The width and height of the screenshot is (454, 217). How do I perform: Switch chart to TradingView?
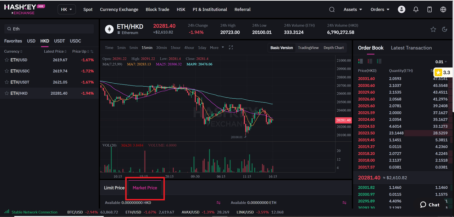click(308, 48)
